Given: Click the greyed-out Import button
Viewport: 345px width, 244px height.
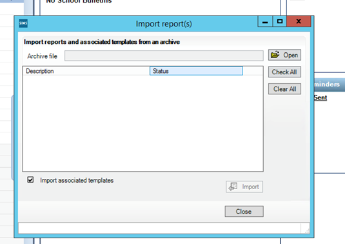Looking at the screenshot, I should (x=244, y=187).
